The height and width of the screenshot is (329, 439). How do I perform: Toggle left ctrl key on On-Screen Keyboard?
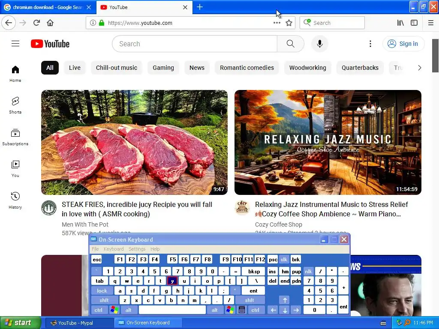[x=99, y=310]
